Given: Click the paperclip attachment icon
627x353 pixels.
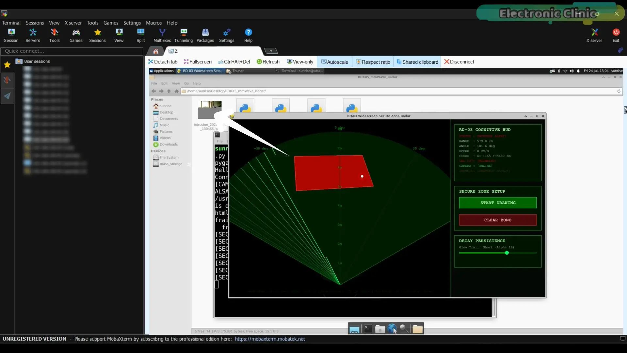Looking at the screenshot, I should tap(620, 50).
